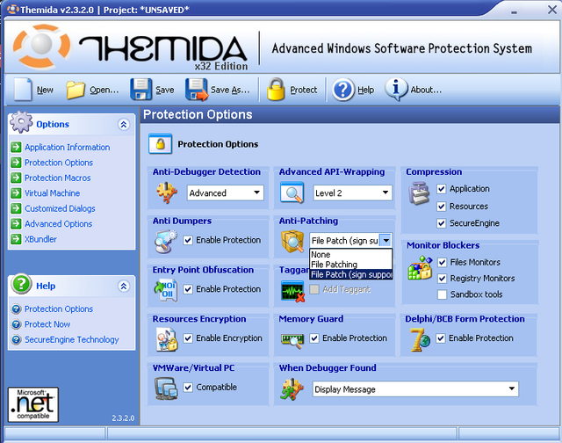Toggle Compression Resources checkbox
The image size is (562, 443).
pyautogui.click(x=442, y=207)
